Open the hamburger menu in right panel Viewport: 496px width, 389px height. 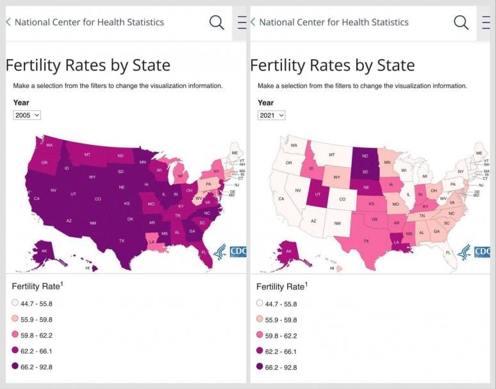pyautogui.click(x=486, y=22)
